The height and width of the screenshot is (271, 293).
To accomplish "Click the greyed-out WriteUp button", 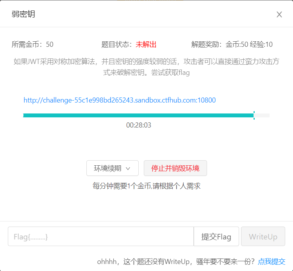I will (263, 237).
